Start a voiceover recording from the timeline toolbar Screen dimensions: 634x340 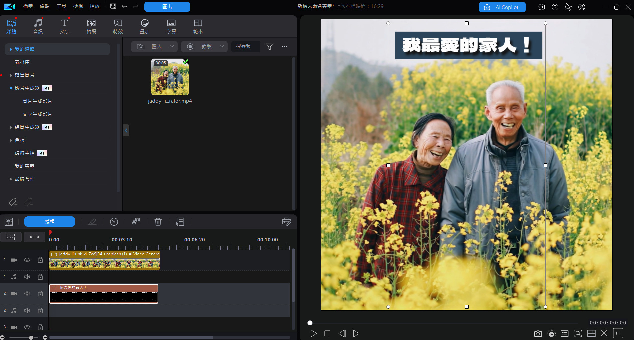coord(136,221)
